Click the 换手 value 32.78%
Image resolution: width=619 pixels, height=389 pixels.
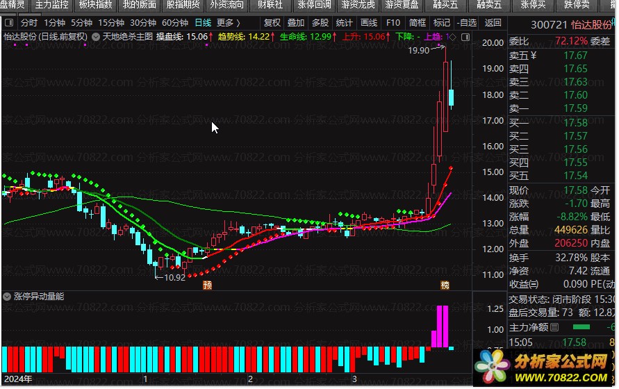(572, 258)
